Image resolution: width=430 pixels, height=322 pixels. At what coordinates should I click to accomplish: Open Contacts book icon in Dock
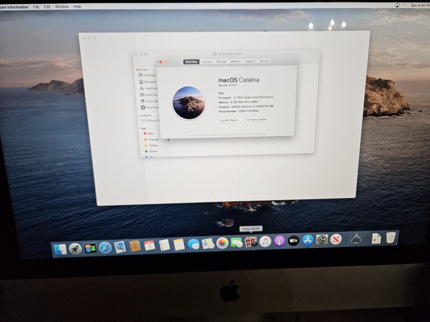(x=135, y=246)
